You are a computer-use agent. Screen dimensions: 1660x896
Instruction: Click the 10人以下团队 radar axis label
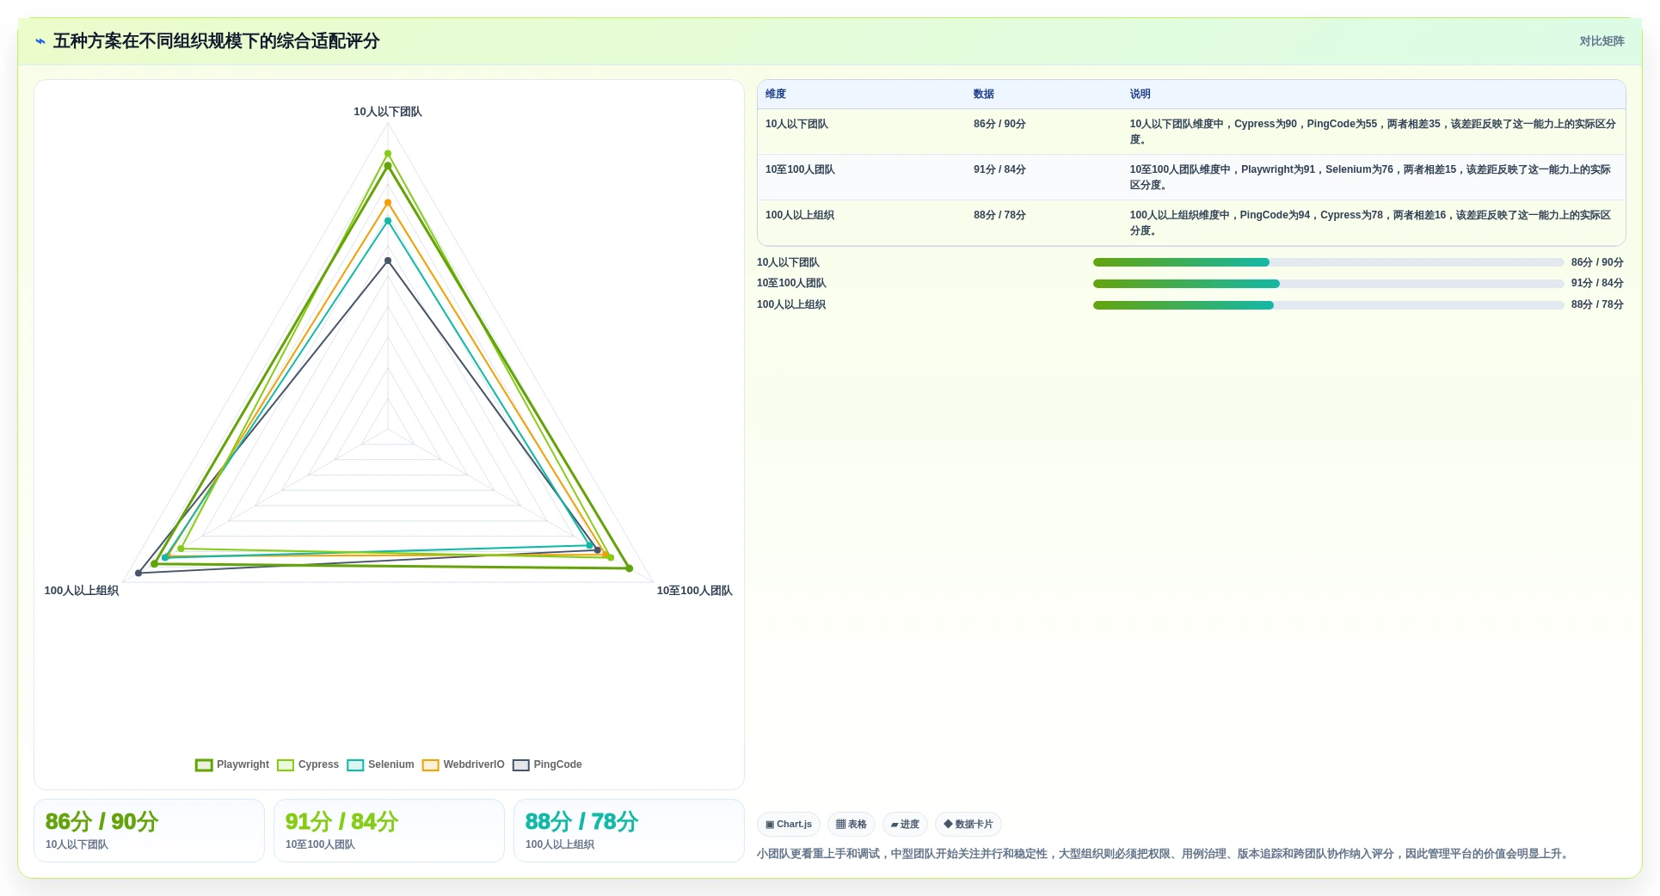click(388, 112)
